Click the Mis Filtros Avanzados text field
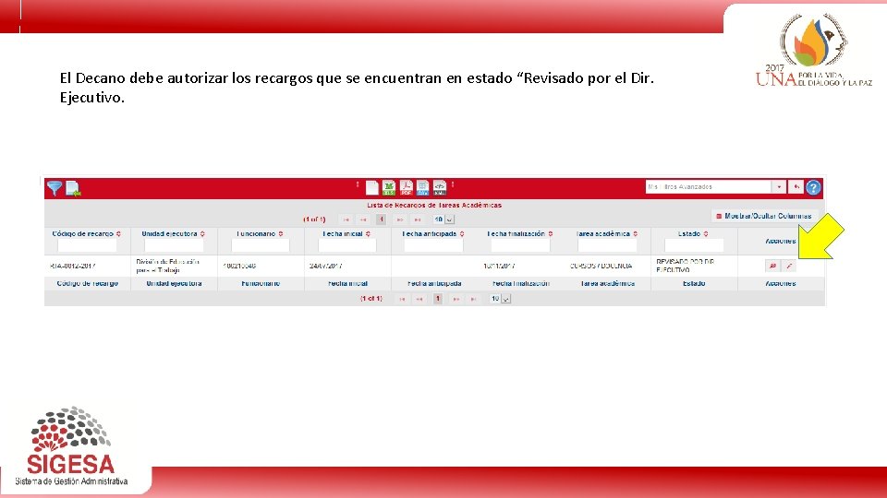This screenshot has height=498, width=887. tap(709, 187)
